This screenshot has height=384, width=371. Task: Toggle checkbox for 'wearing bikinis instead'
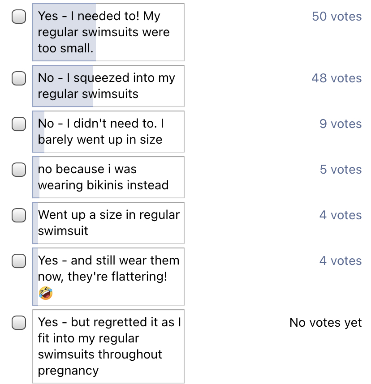[19, 170]
